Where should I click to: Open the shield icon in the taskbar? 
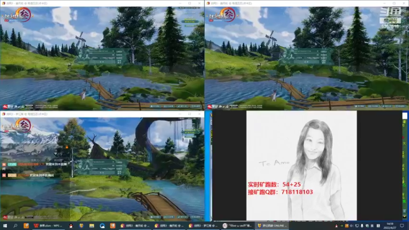coord(81,225)
